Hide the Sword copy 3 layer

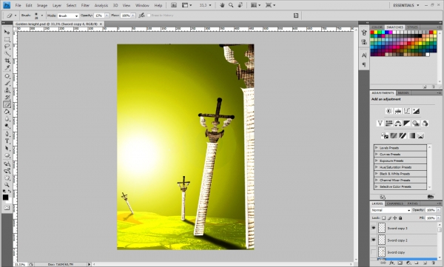tap(374, 228)
